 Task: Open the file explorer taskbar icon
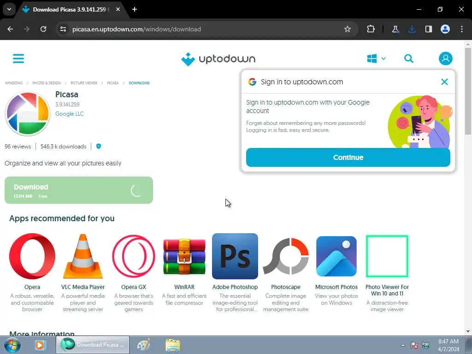coord(173,345)
